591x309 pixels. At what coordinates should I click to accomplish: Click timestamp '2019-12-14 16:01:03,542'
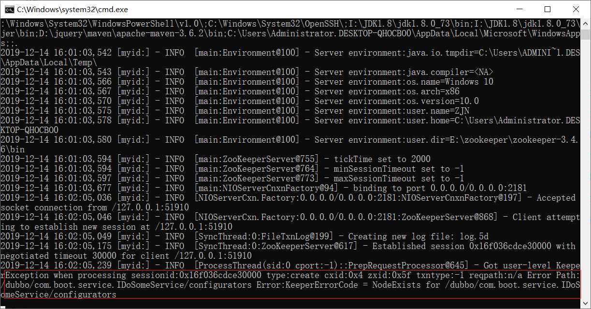(x=56, y=53)
